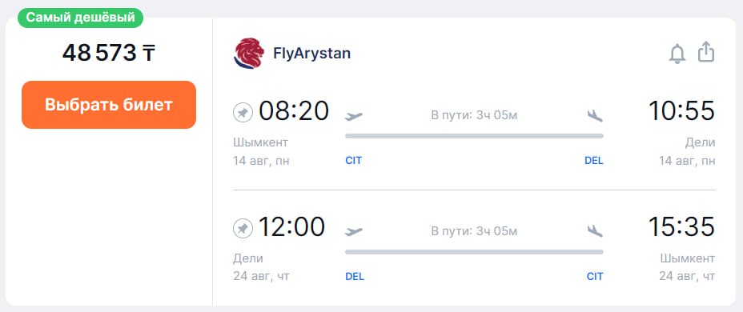Open the DEL arrival airport link, outbound

594,161
